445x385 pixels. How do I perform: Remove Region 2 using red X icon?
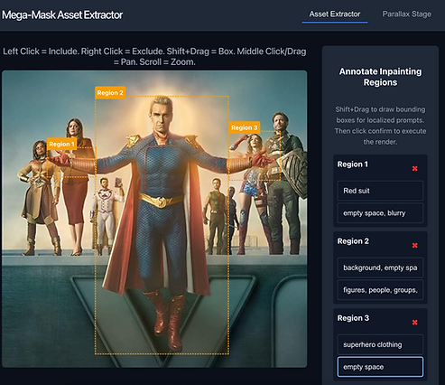click(414, 245)
